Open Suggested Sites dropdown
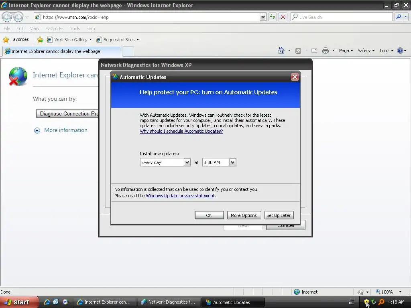This screenshot has height=308, width=411. tap(118, 40)
